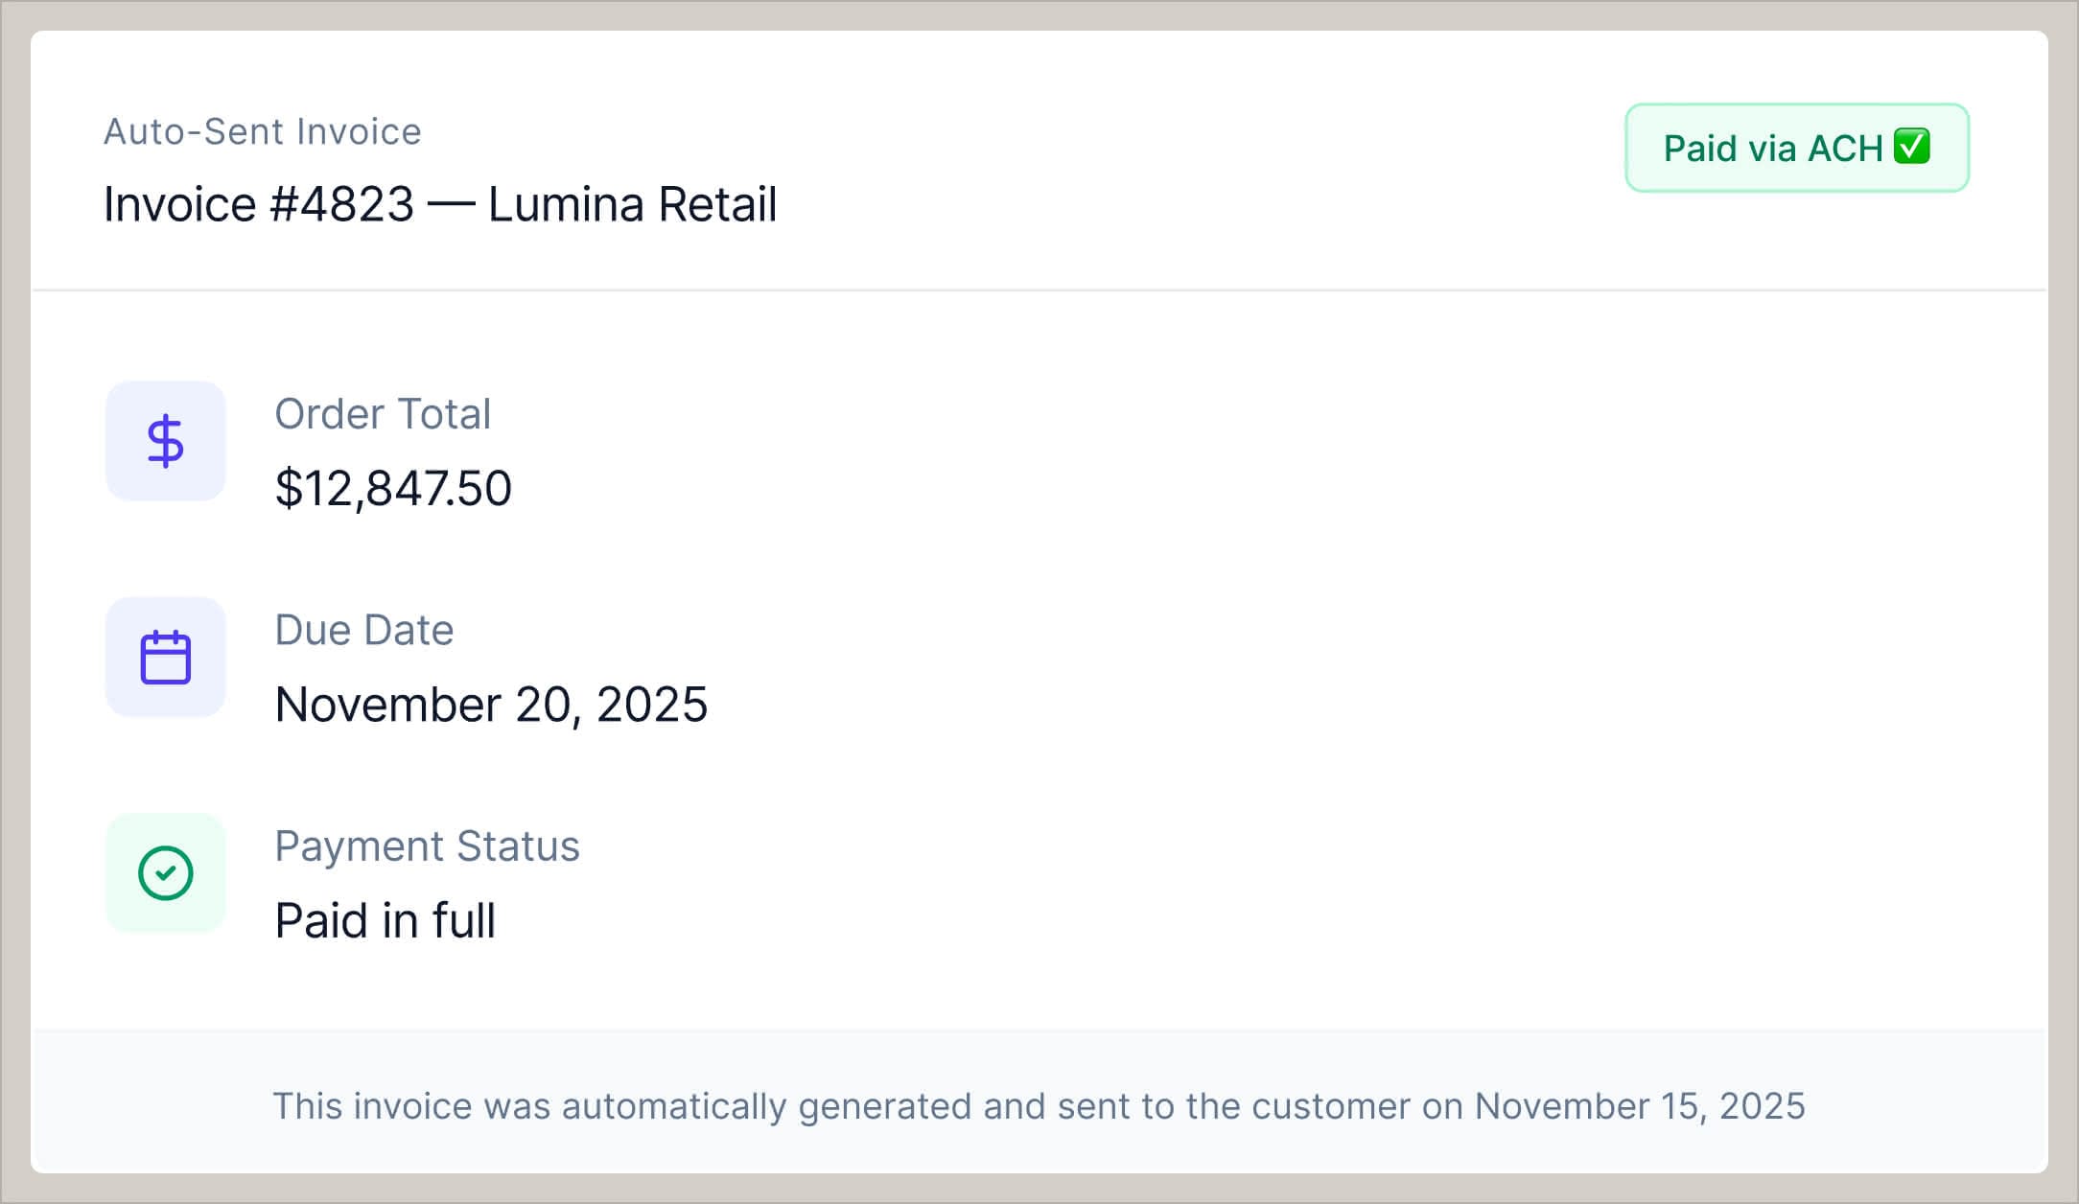The height and width of the screenshot is (1204, 2079).
Task: Click the Due Date label
Action: click(x=364, y=630)
